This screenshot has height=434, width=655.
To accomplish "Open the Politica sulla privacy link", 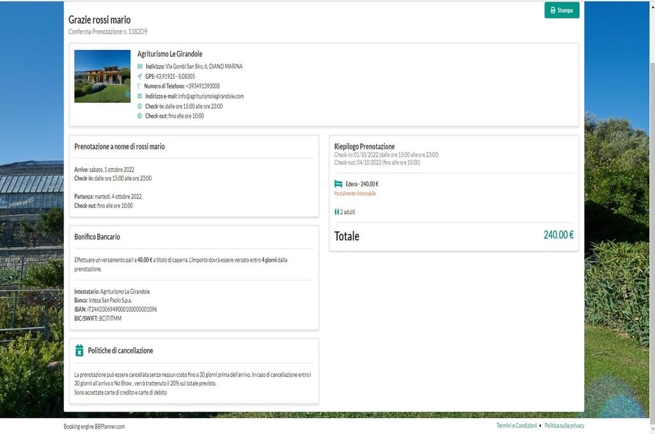I will (x=564, y=426).
